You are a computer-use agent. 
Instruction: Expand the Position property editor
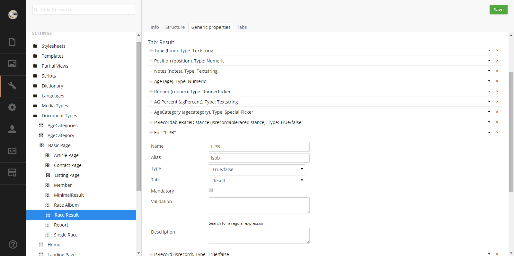tap(489, 61)
